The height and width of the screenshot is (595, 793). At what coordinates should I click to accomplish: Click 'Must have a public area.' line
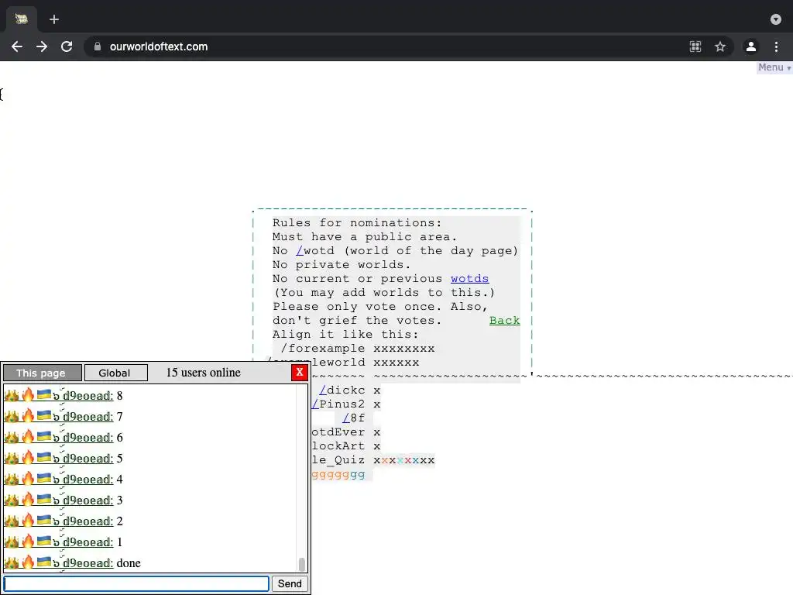tap(365, 237)
